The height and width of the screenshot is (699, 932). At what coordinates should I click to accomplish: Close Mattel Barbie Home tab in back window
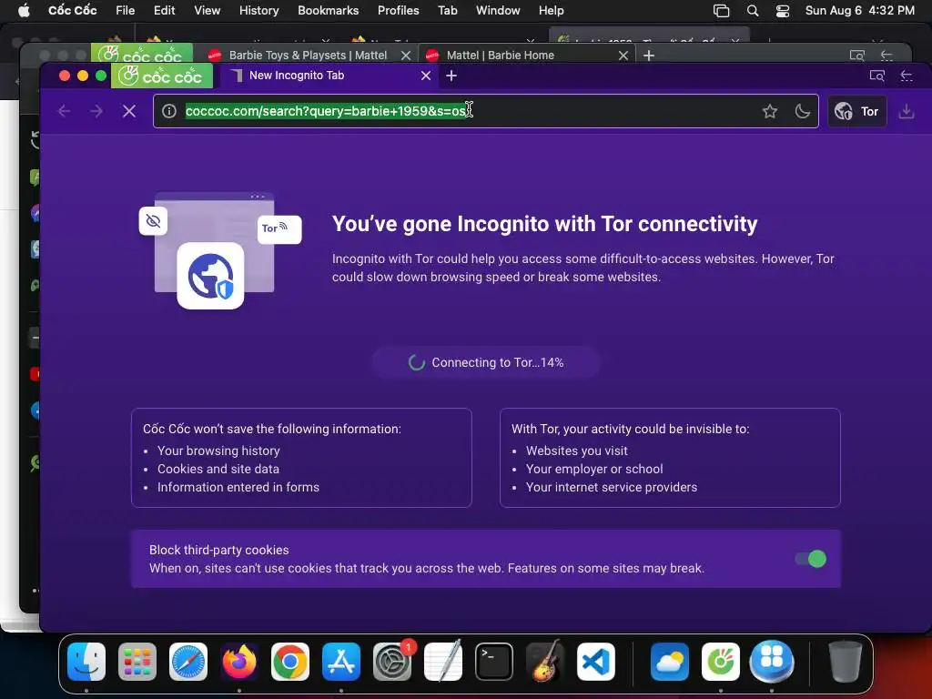pos(623,56)
